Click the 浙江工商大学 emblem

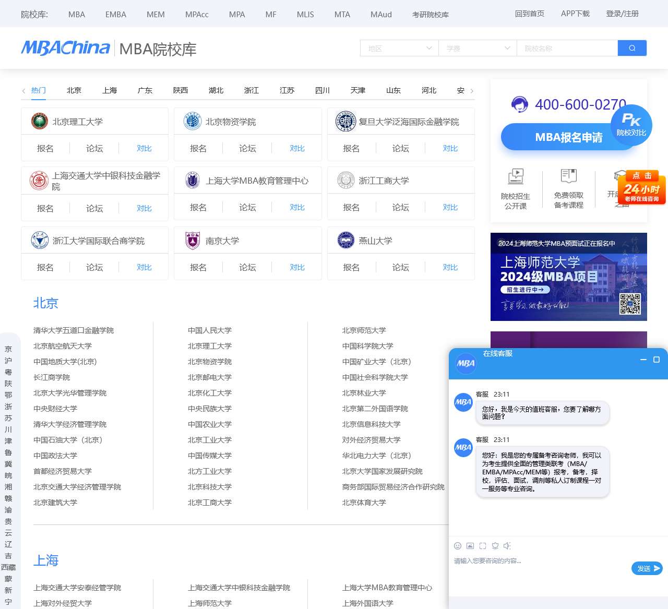345,181
